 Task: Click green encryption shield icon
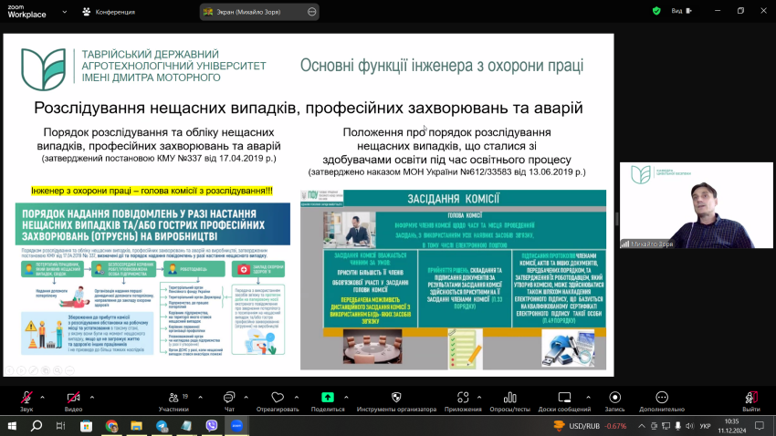656,11
